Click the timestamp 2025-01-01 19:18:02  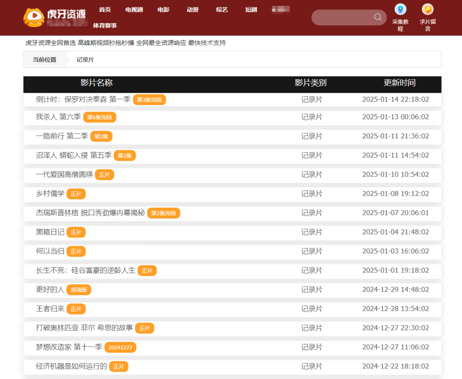[396, 271]
